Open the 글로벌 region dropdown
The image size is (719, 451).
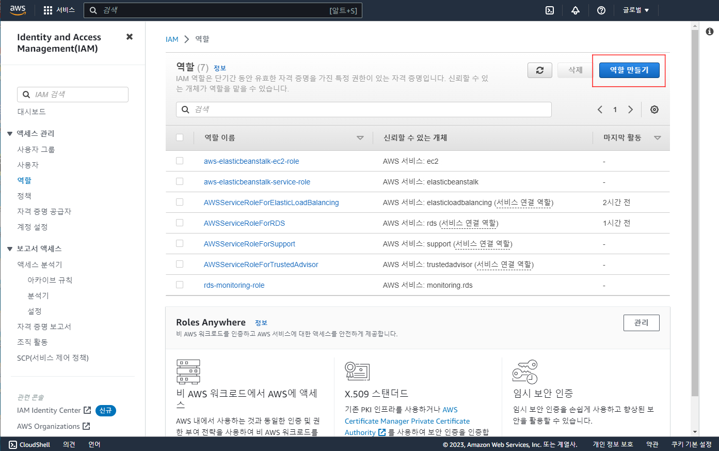coord(636,10)
